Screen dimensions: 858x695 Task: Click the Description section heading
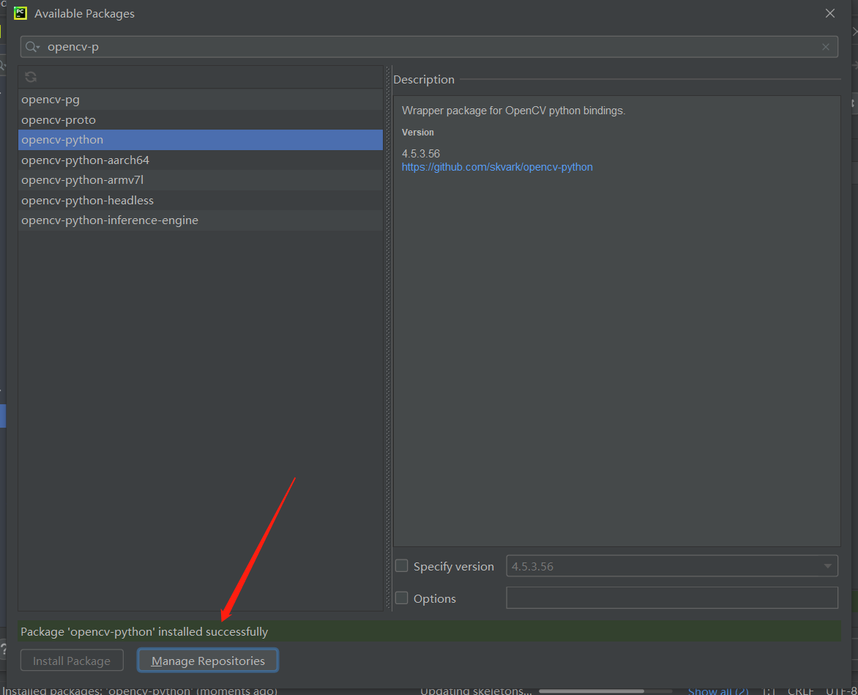[x=424, y=79]
